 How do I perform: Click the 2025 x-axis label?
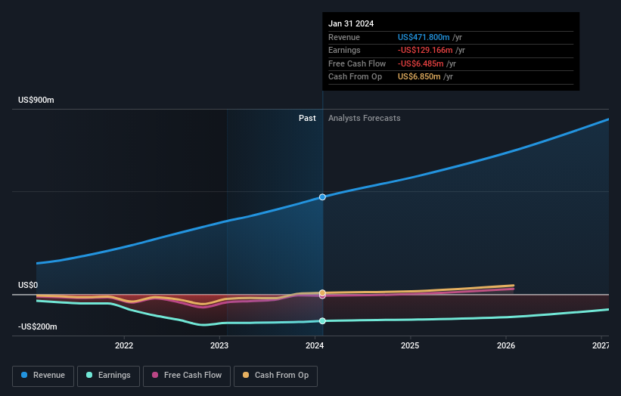[410, 345]
